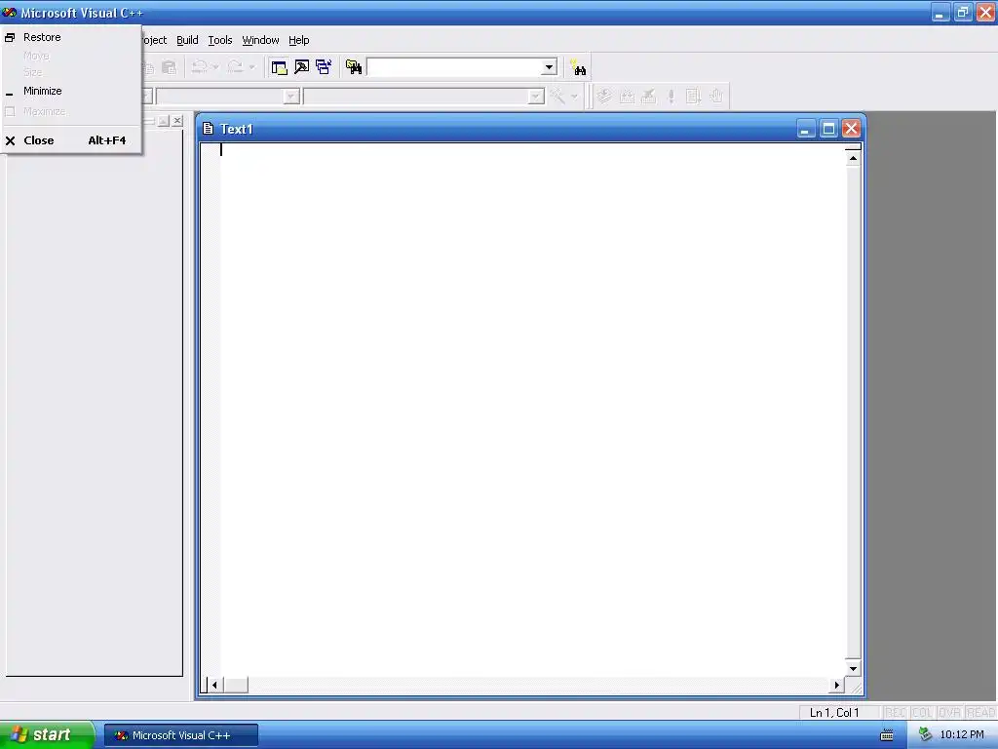Click the Find in Files binoculars icon

click(x=354, y=67)
